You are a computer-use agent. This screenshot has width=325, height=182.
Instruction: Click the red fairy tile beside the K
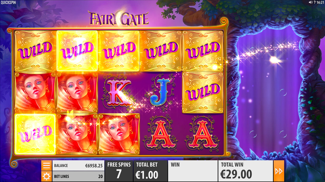pyautogui.click(x=77, y=92)
